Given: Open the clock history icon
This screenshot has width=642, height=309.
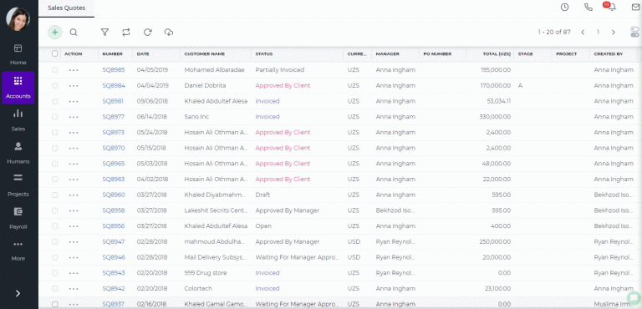Looking at the screenshot, I should 564,7.
